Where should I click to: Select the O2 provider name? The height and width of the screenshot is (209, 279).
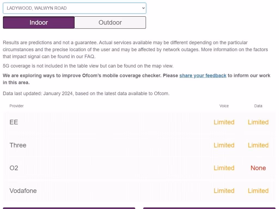(14, 168)
